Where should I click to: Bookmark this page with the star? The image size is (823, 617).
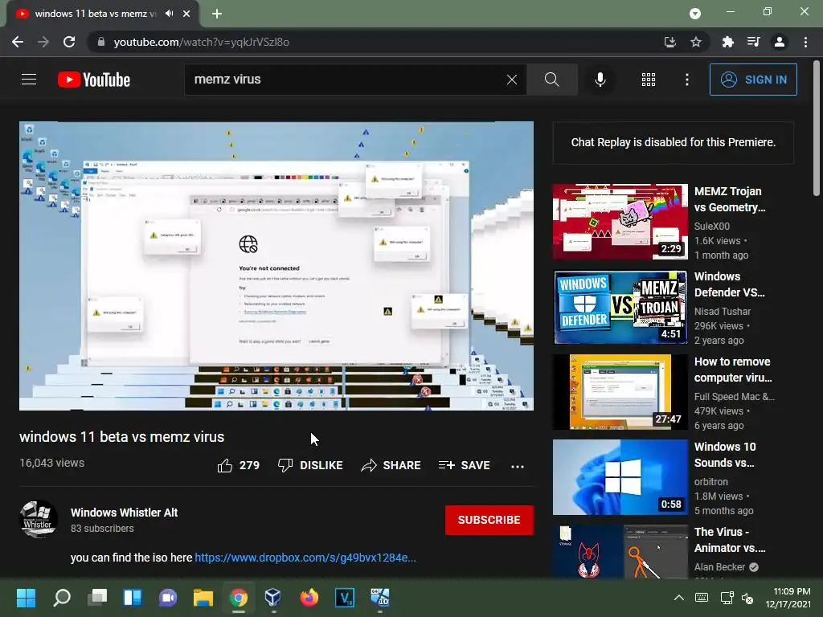point(696,42)
